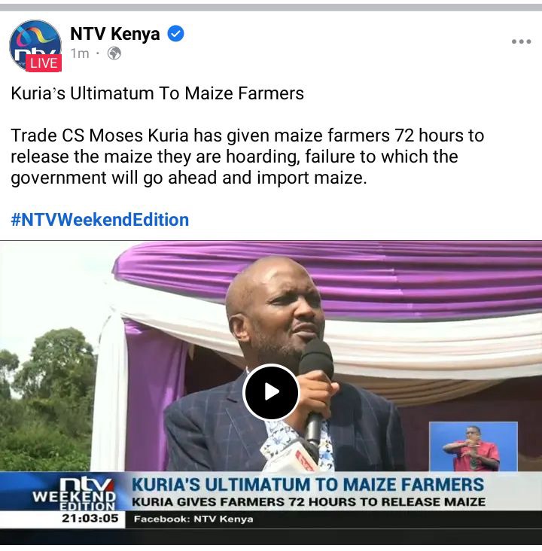Click the Kuria's Ultimatum headline banner
The image size is (542, 551).
(308, 484)
